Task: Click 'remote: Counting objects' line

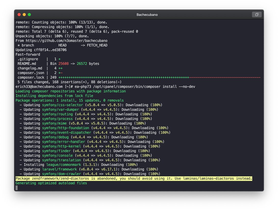Action: pos(61,22)
